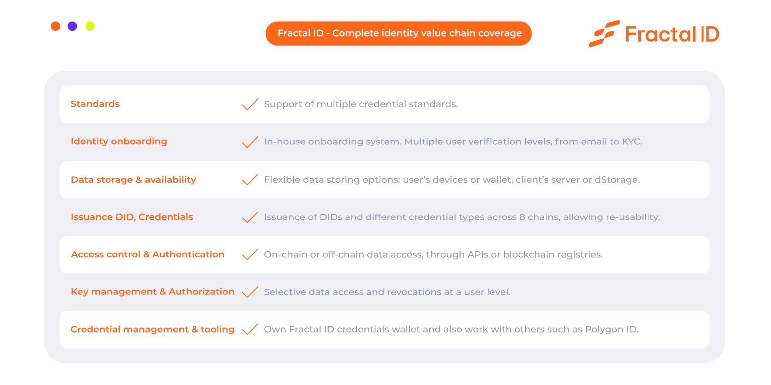Click the Access control & Authentication label
The height and width of the screenshot is (385, 771).
[148, 254]
